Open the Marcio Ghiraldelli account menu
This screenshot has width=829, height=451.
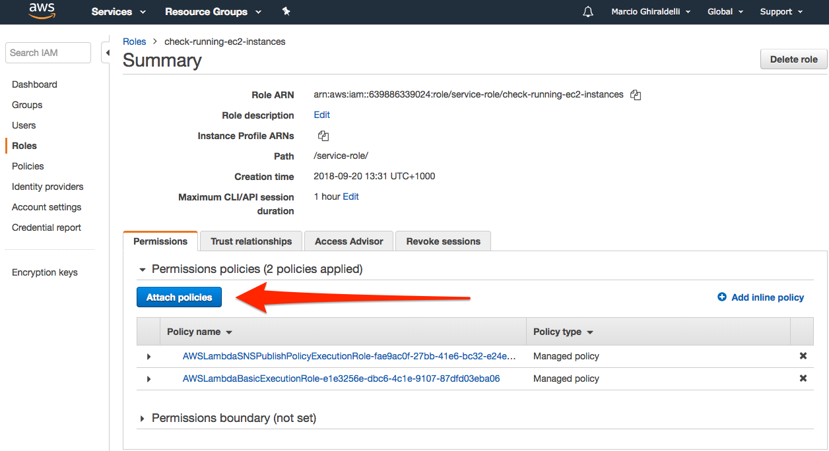click(651, 12)
